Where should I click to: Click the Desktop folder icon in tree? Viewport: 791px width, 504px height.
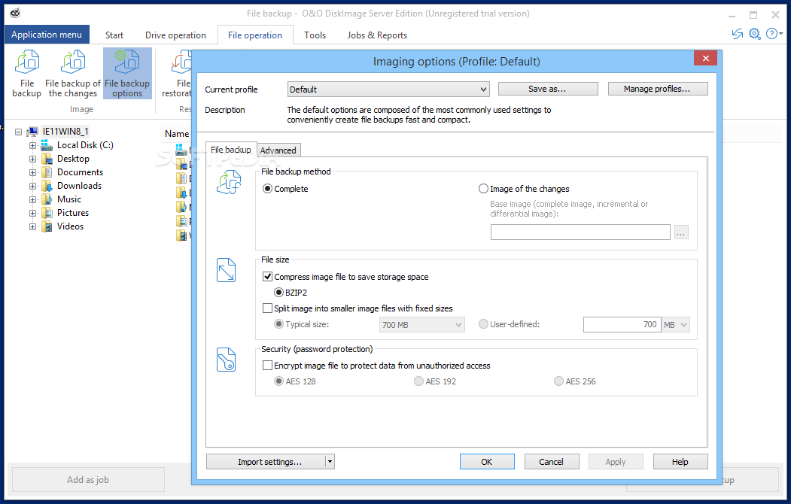(x=47, y=159)
